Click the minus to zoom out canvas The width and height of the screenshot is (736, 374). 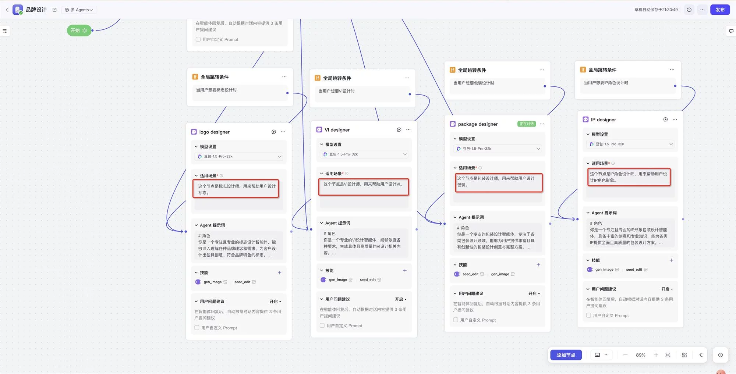click(x=625, y=355)
